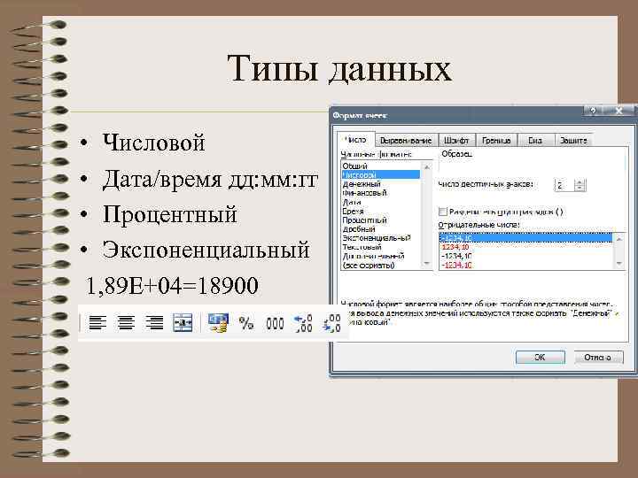The height and width of the screenshot is (478, 638).
Task: Click the Числовой bullet on the slide
Action: coord(153,143)
